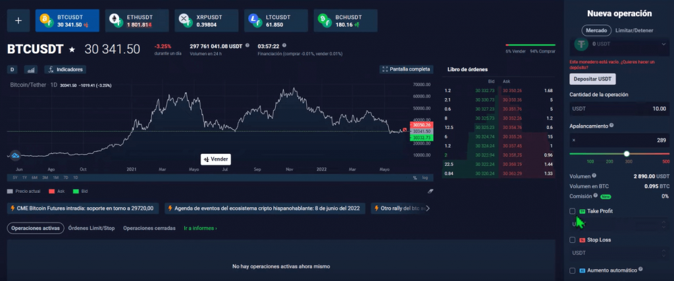This screenshot has height=281, width=674.
Task: Set leverage slider to 100 mark
Action: coord(590,161)
